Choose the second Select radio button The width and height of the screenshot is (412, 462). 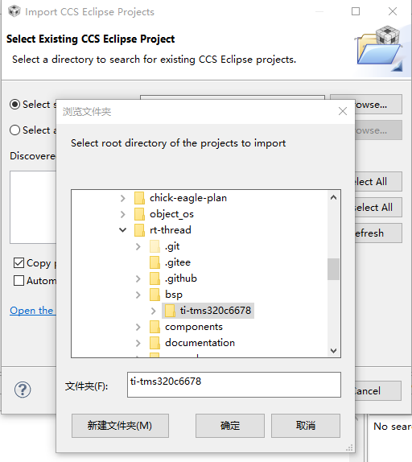tap(14, 130)
